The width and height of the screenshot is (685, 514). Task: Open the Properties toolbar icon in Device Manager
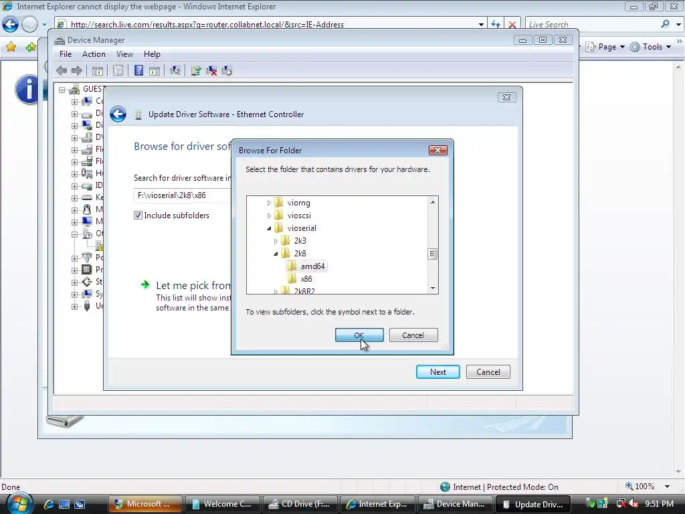pyautogui.click(x=118, y=70)
